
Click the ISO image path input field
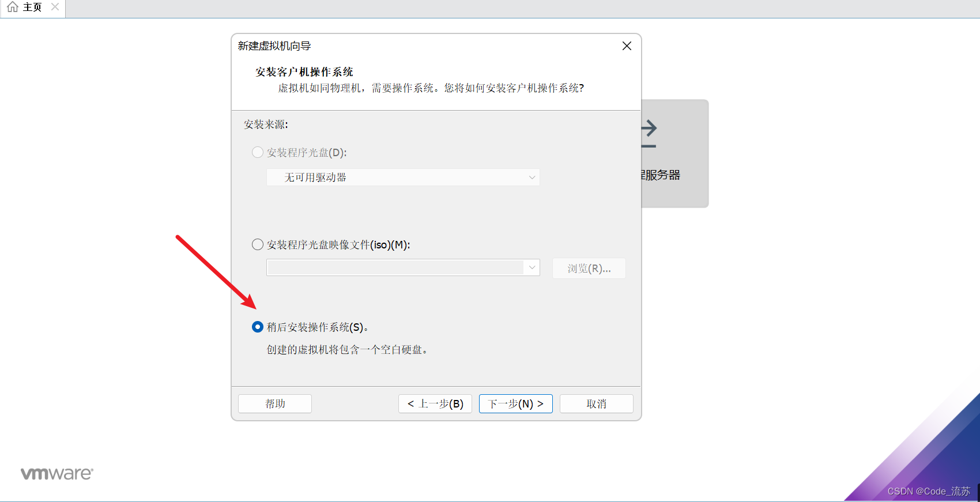click(395, 267)
